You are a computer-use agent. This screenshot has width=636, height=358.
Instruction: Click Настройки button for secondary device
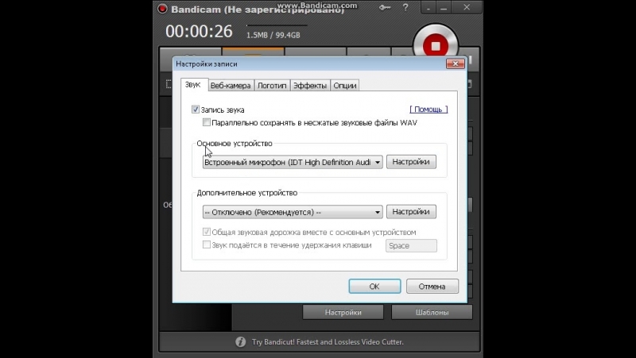411,211
